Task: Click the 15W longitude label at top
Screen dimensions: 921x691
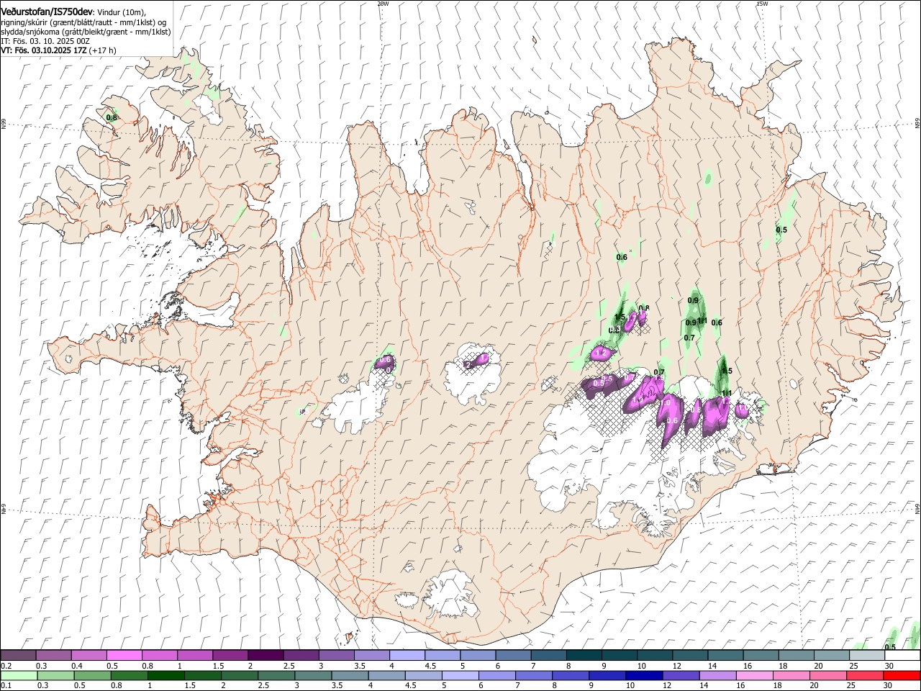Action: coord(762,4)
